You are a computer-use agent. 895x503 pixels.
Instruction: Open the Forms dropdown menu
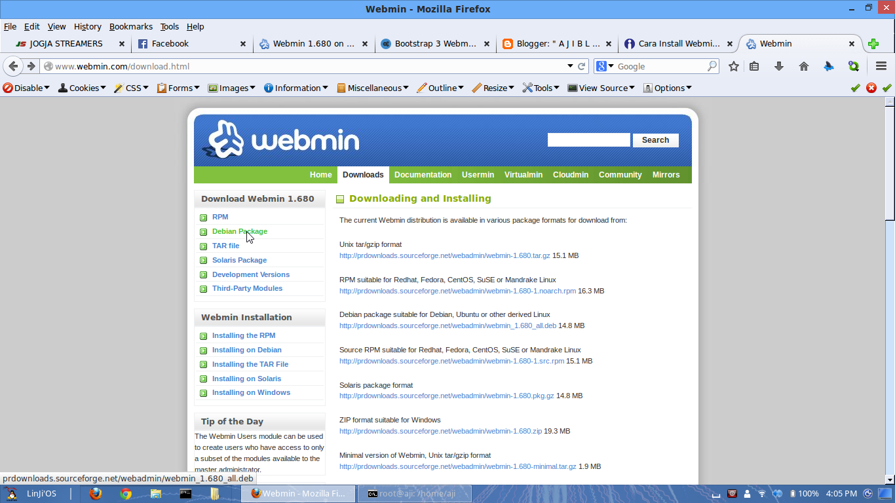(178, 88)
